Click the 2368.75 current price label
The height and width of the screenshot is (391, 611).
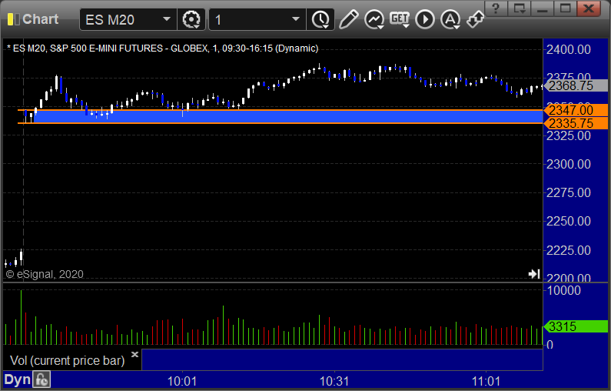pyautogui.click(x=576, y=85)
